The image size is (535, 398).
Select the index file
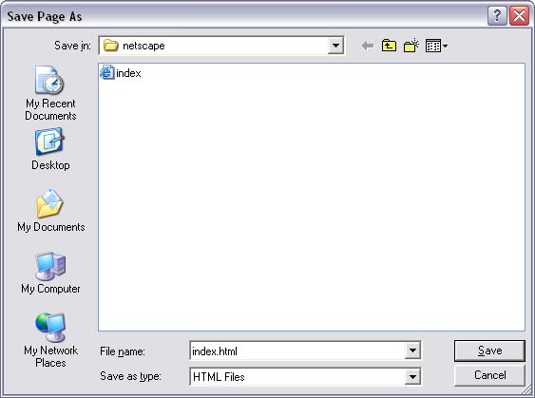pos(121,72)
